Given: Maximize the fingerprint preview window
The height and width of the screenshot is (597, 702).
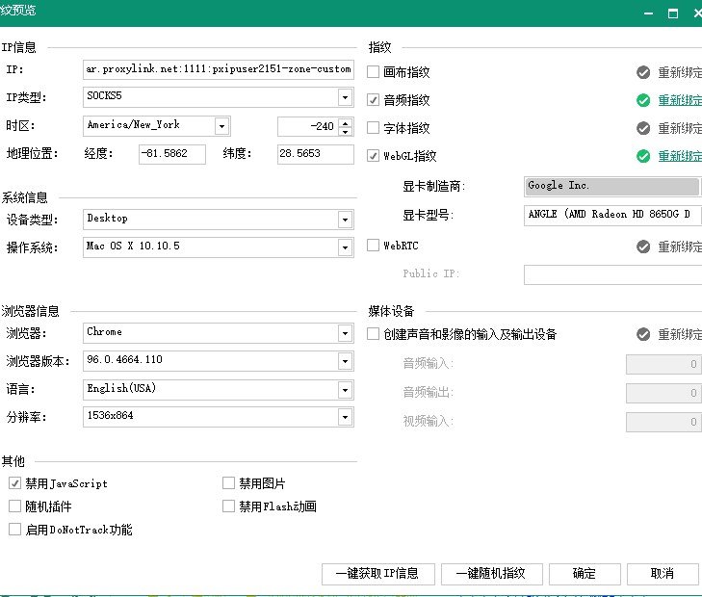Looking at the screenshot, I should 673,13.
